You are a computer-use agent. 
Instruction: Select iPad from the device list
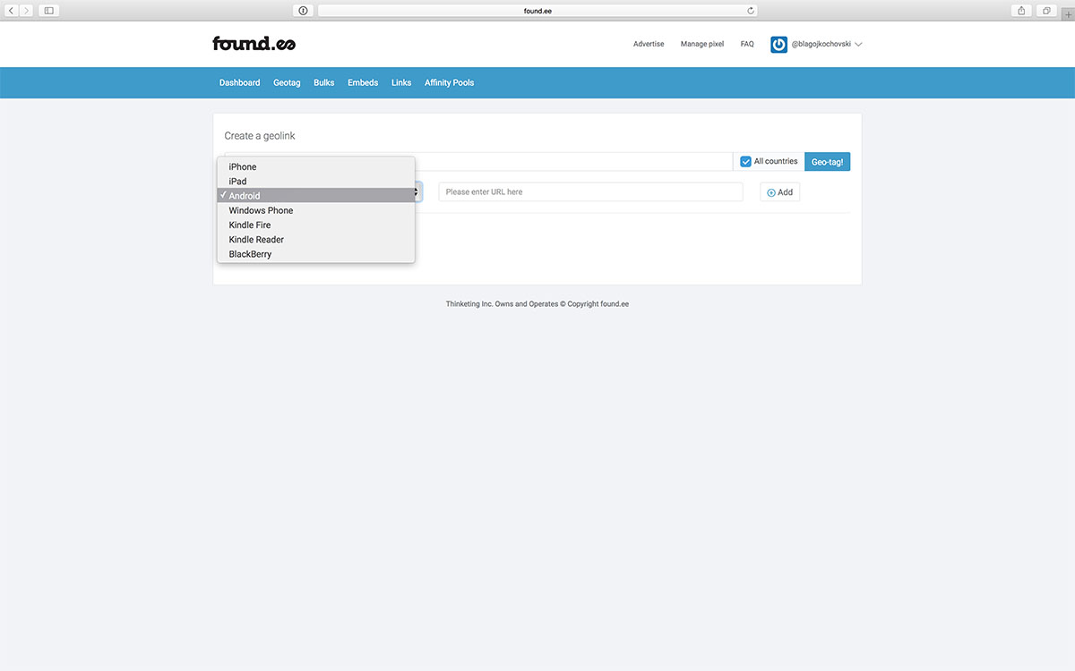[x=315, y=181]
